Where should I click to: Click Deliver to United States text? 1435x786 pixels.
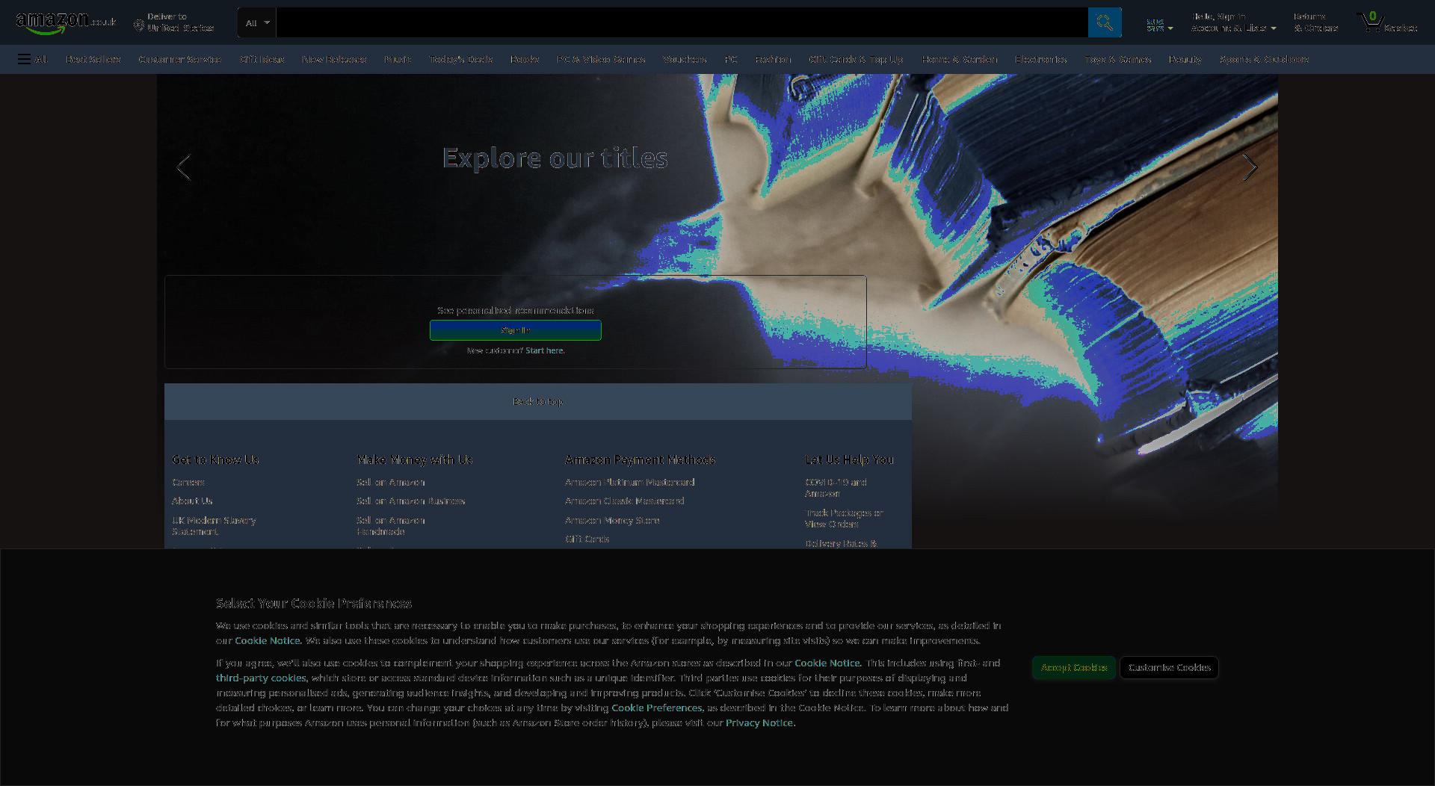point(180,22)
